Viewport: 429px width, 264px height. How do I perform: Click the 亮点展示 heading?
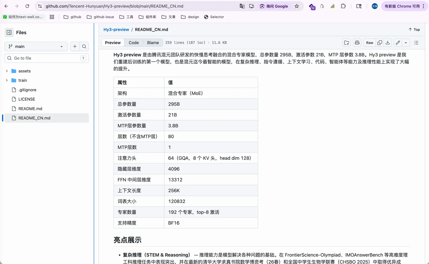tap(127, 240)
